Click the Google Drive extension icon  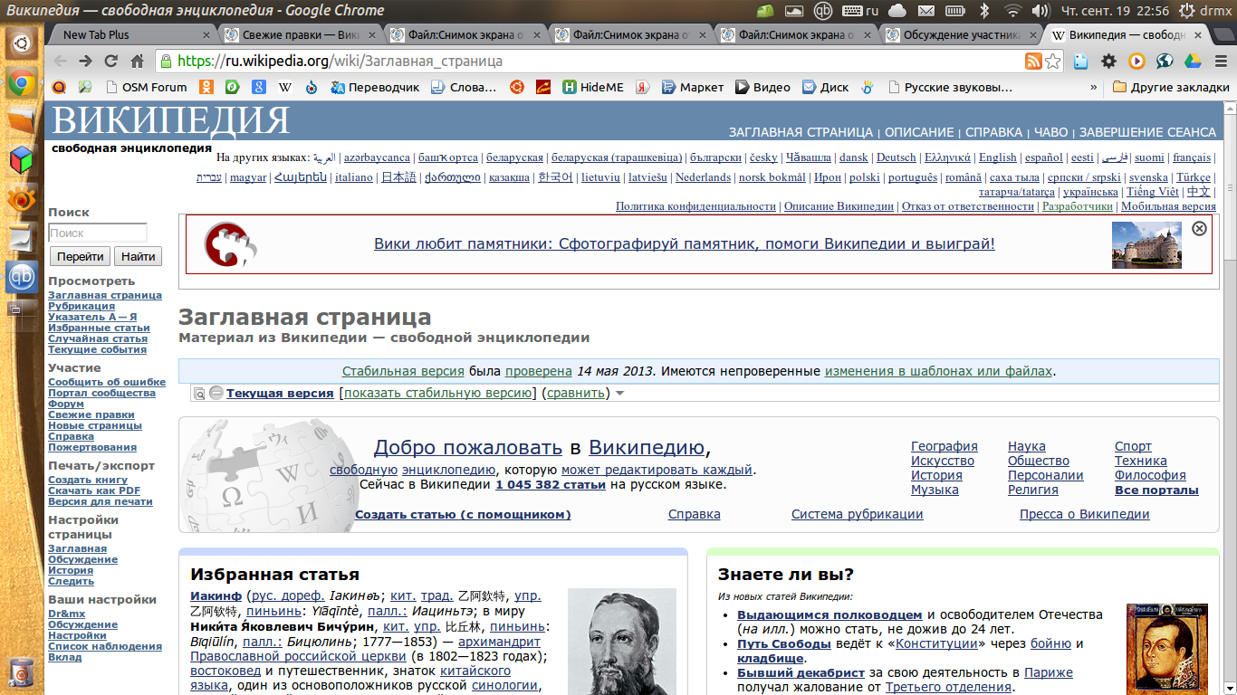(x=1193, y=62)
